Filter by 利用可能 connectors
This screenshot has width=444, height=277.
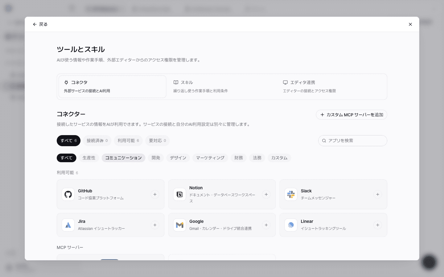click(128, 141)
